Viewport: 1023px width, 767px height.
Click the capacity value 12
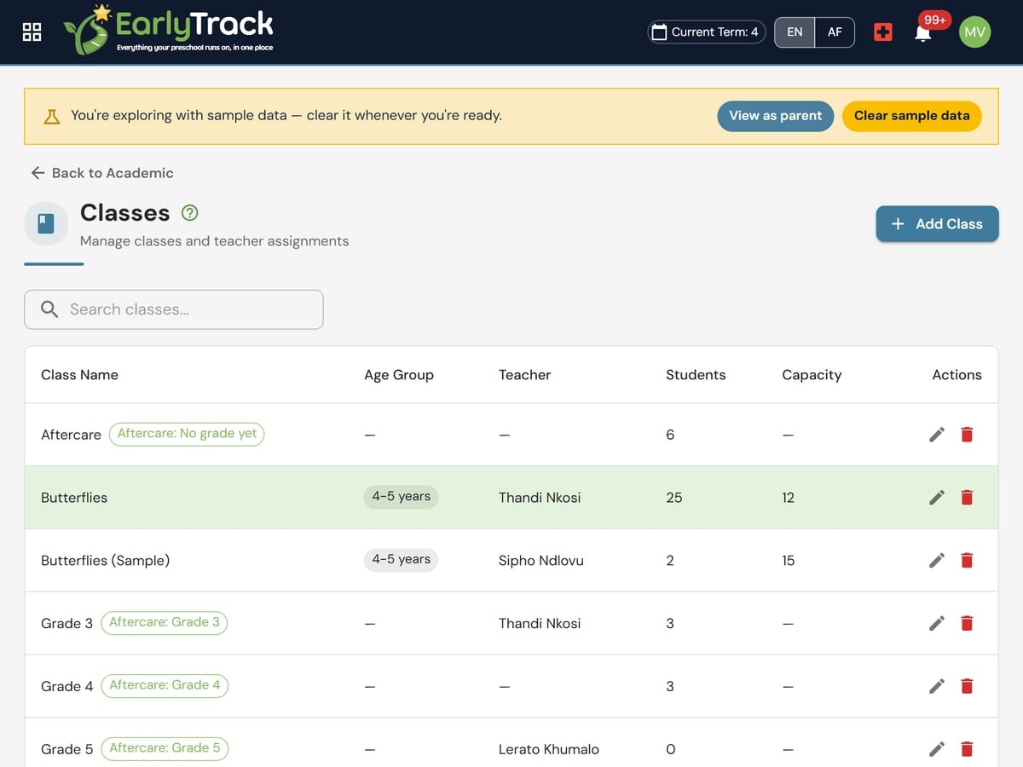788,498
